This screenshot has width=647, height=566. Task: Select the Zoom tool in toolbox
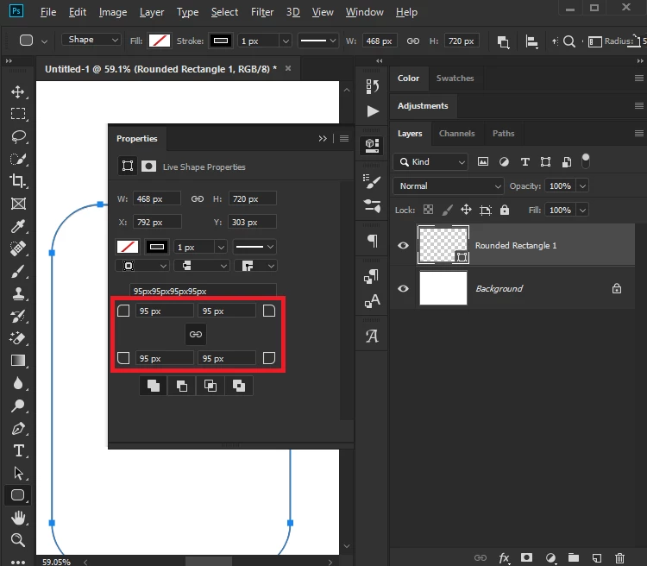point(18,539)
